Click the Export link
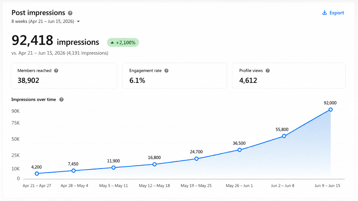Screen dimensions: 358x201 click(x=333, y=13)
